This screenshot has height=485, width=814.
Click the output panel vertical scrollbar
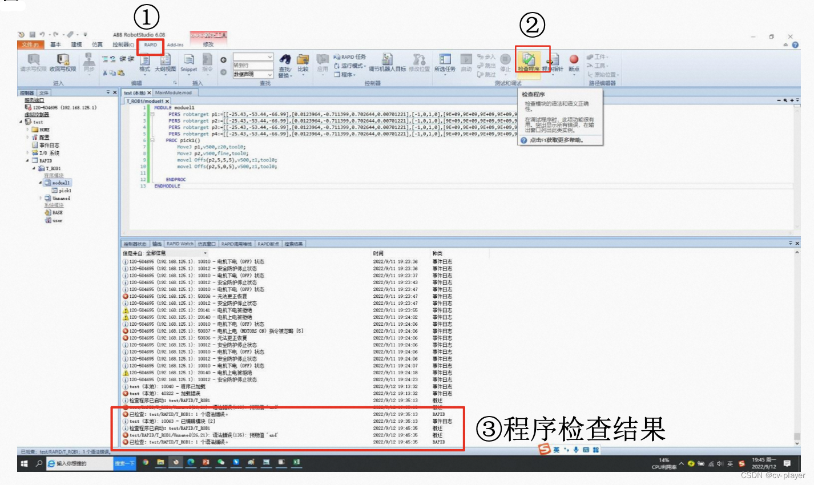797,348
